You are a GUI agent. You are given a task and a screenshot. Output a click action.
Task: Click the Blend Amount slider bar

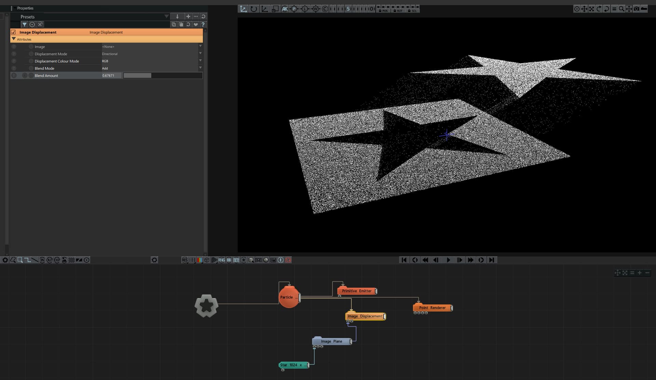click(x=163, y=75)
